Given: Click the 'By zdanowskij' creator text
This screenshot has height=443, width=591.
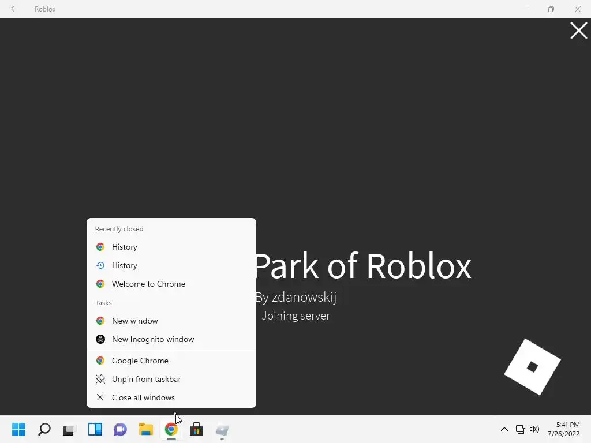Looking at the screenshot, I should tap(296, 297).
